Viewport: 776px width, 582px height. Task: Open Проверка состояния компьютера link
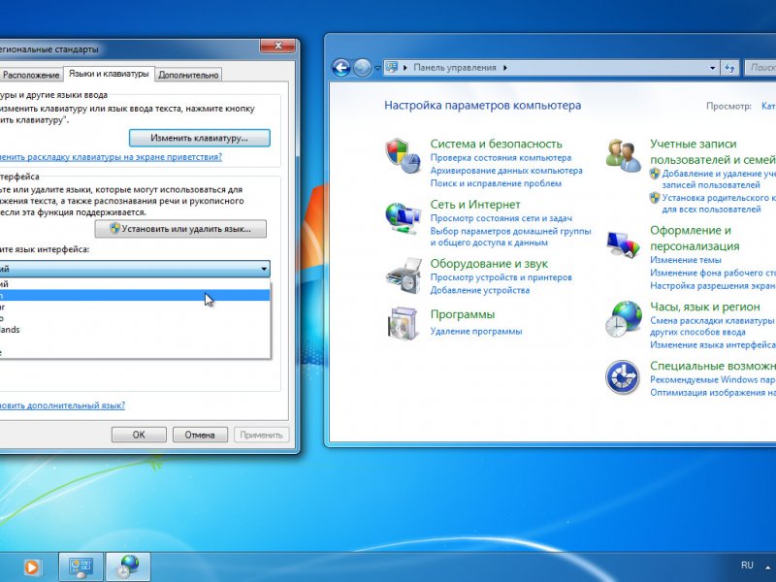pos(501,158)
